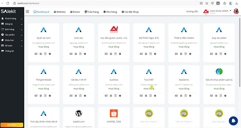Click the store icon on Test Chi nhánh 2 card
241x128 pixels.
click(x=149, y=113)
